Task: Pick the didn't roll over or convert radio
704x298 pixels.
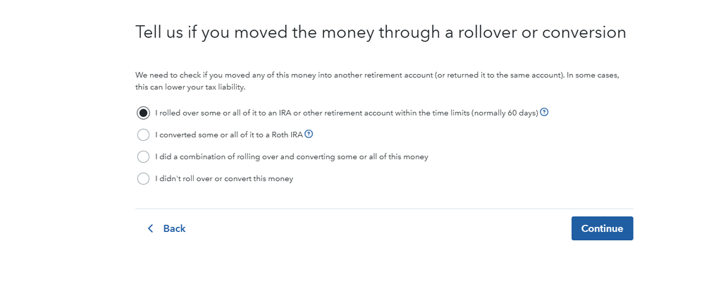Action: (x=143, y=179)
